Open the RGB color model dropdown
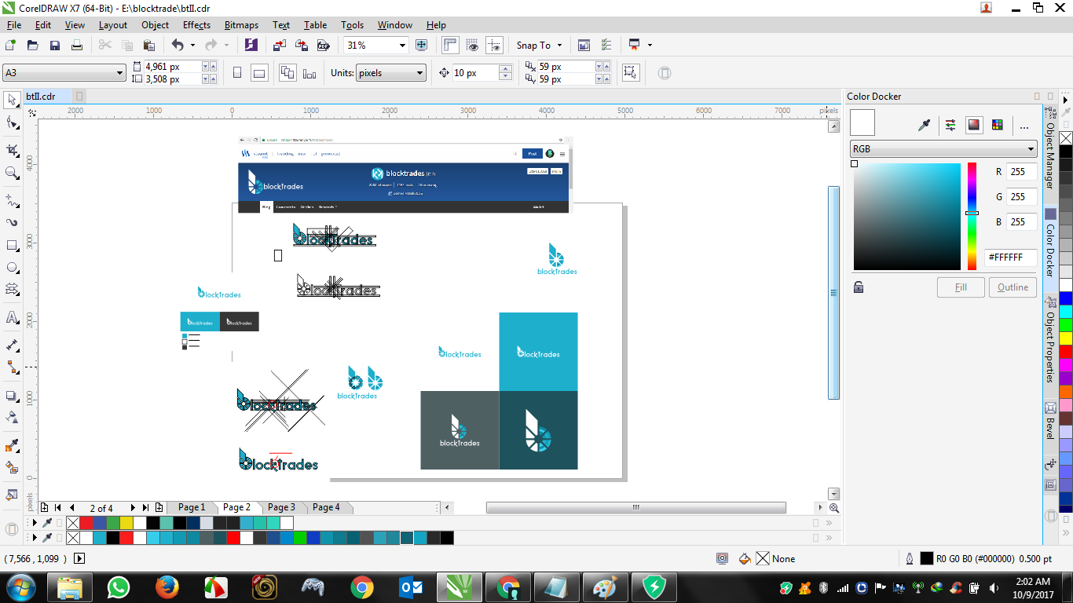This screenshot has width=1073, height=603. coord(1031,149)
